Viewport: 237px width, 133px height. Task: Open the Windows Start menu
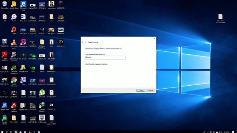point(2,132)
